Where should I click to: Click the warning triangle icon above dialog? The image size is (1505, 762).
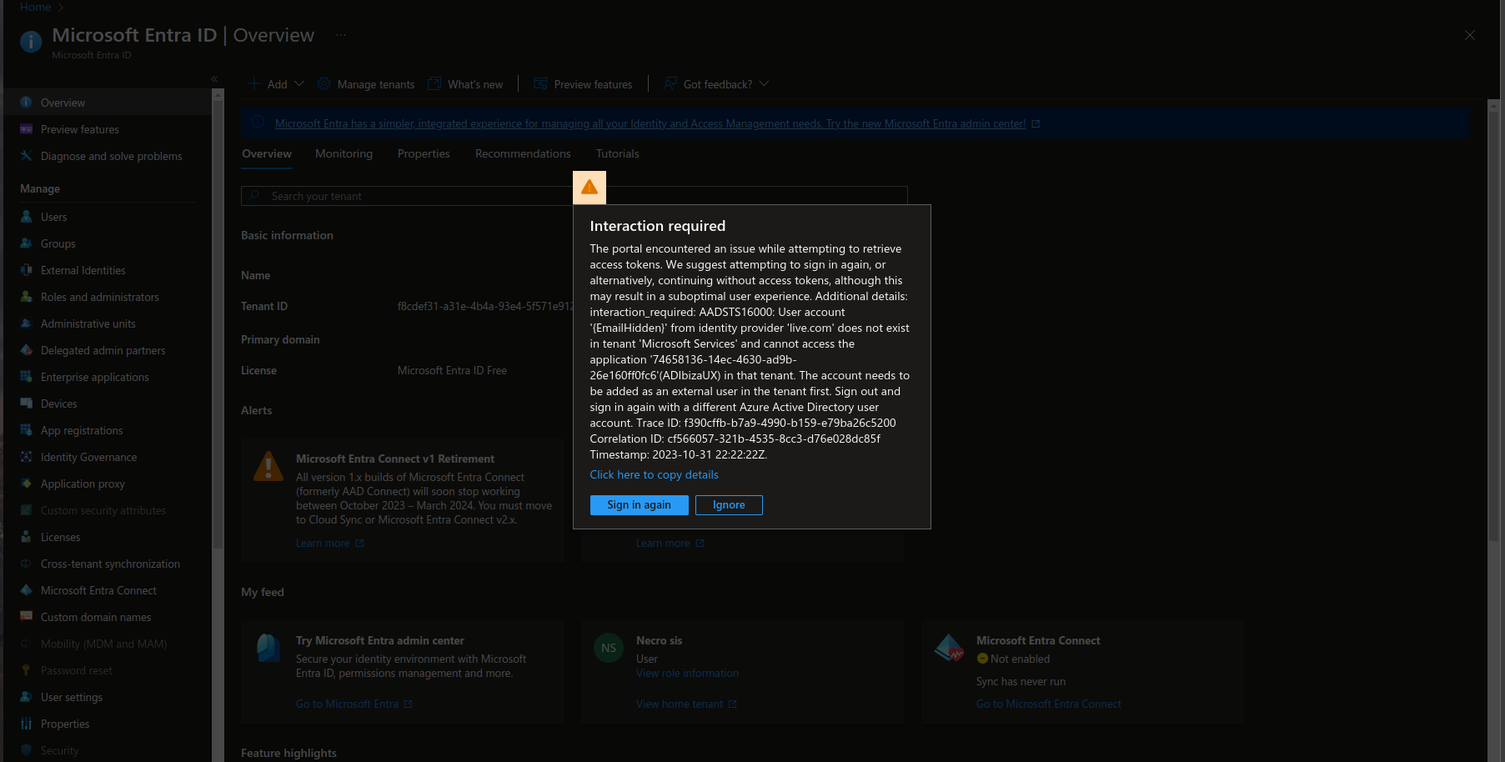pyautogui.click(x=589, y=188)
